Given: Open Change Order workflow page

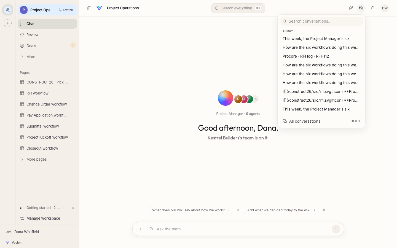Looking at the screenshot, I should (47, 104).
